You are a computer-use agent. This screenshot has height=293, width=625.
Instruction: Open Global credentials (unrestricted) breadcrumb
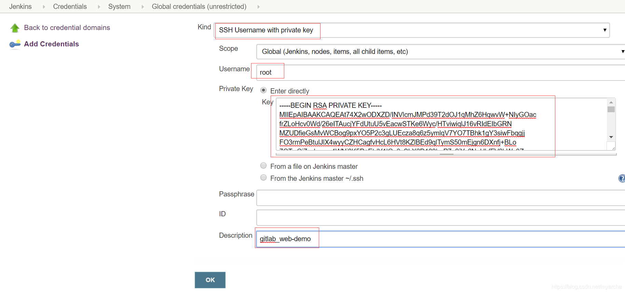(199, 6)
